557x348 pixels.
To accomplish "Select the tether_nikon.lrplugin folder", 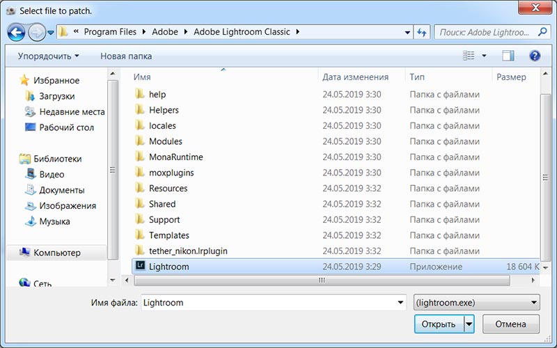I will [188, 251].
